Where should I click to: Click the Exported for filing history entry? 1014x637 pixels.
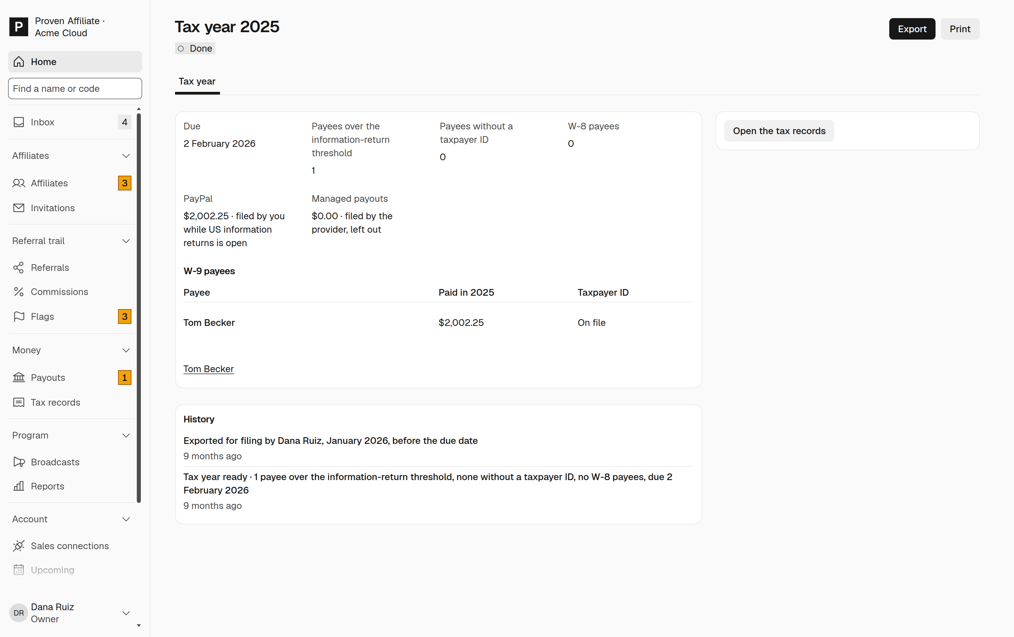tap(331, 441)
